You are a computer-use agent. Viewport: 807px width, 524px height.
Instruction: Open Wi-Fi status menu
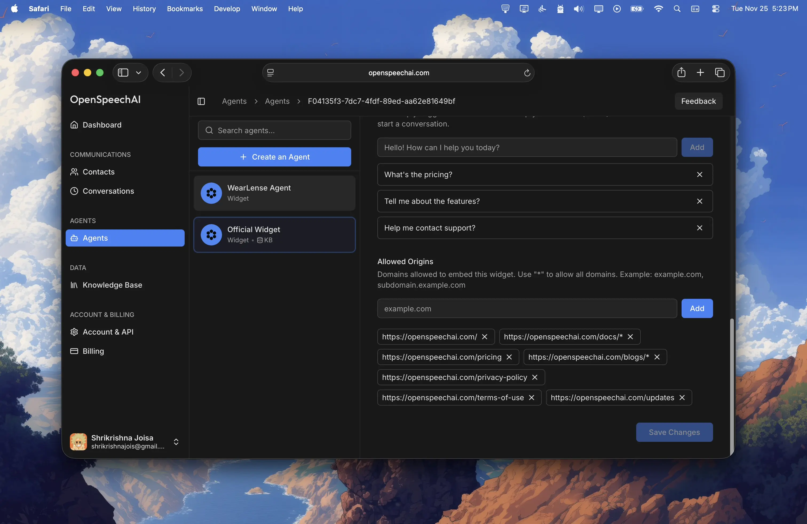pos(658,9)
